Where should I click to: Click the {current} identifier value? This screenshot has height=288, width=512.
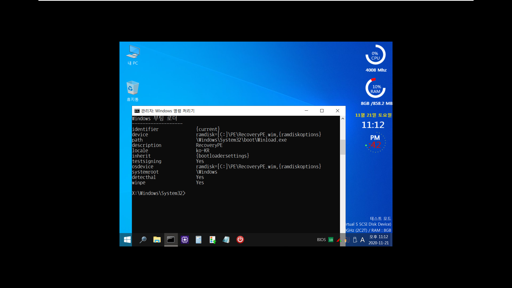point(208,129)
